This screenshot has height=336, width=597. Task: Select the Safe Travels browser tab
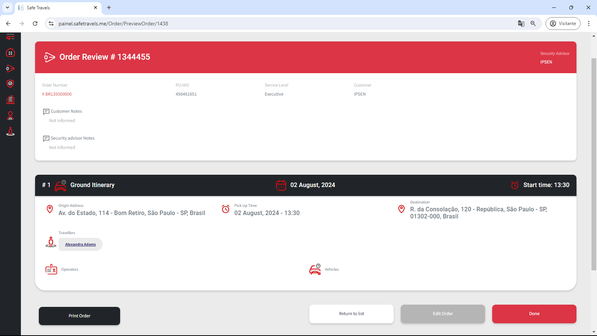[56, 7]
